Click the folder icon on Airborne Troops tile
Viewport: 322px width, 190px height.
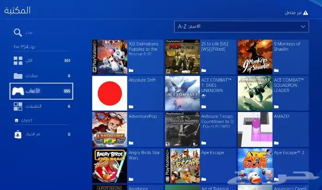coord(203,143)
